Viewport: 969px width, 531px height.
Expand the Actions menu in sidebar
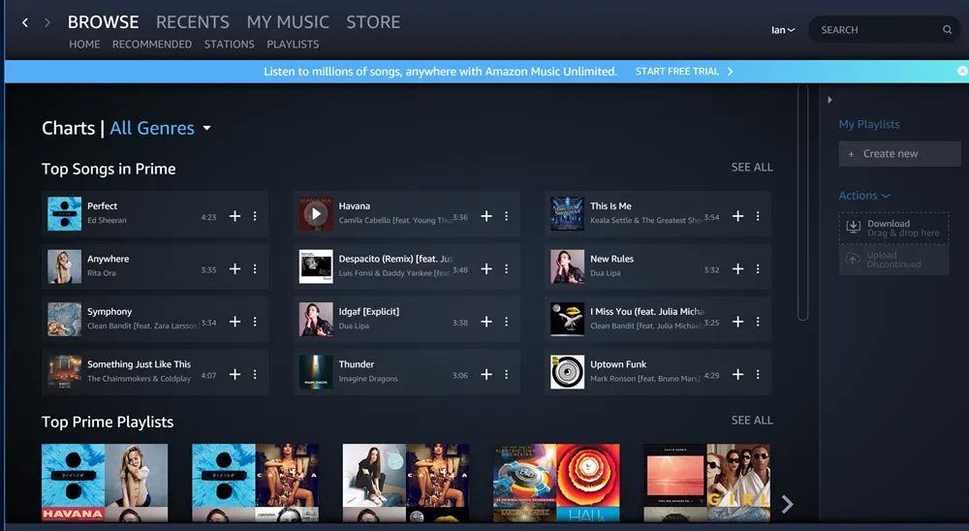pos(864,196)
